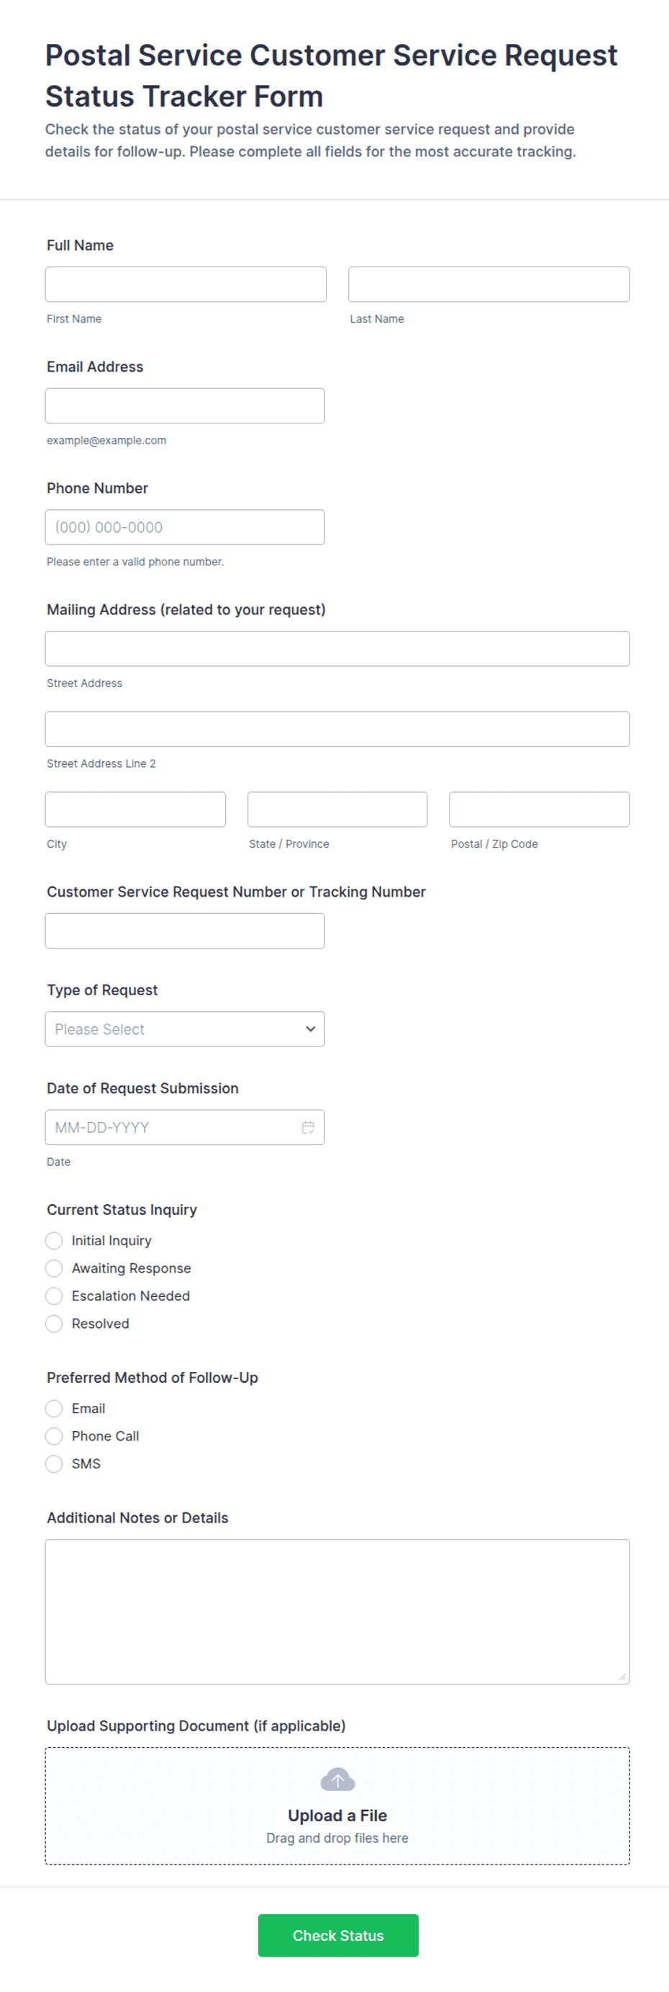Screen dimensions: 669x1992
Task: Focus the First Name field
Action: pyautogui.click(x=186, y=284)
